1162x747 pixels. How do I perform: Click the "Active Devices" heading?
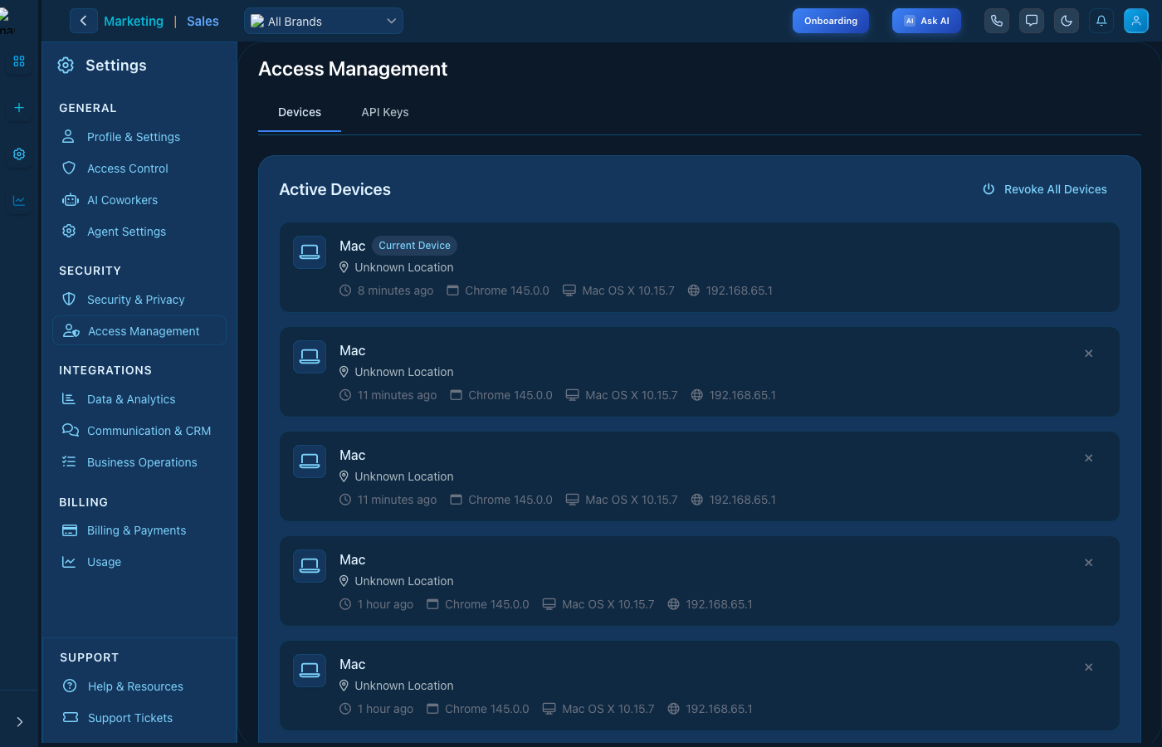coord(334,189)
